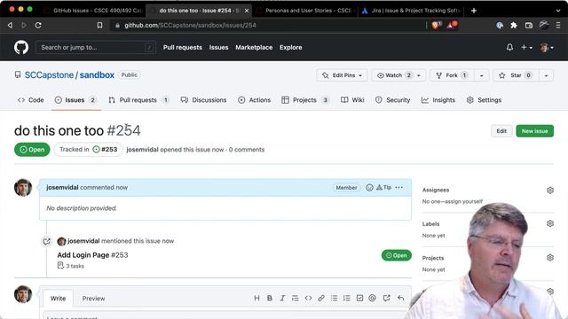Click browser back arrow
568x319 pixels.
(x=10, y=25)
